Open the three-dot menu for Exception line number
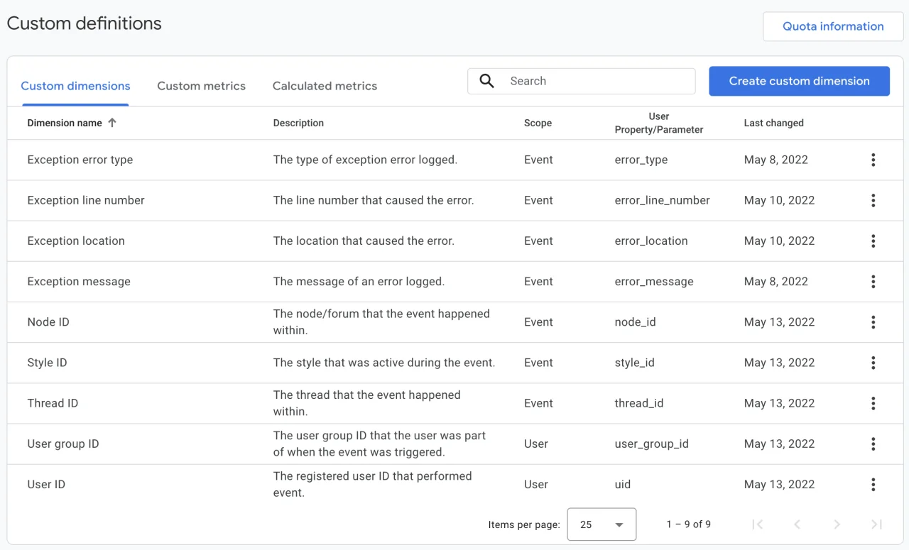The image size is (909, 550). 873,200
